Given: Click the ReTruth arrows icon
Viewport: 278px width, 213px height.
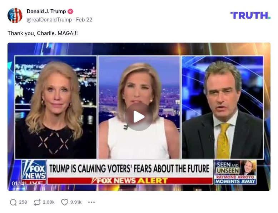Looking at the screenshot, I should (37, 202).
